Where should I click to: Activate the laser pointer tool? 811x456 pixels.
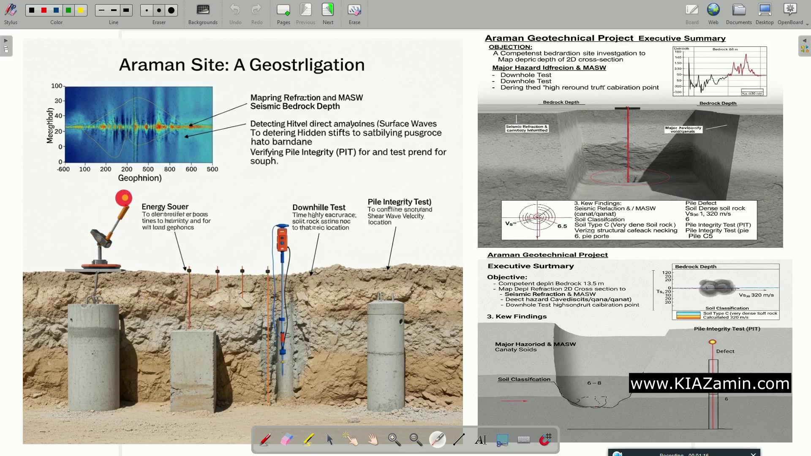coord(437,440)
